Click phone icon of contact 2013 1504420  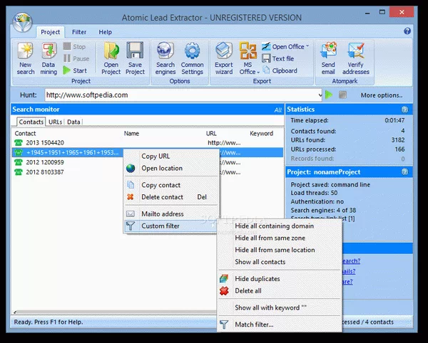tap(19, 142)
